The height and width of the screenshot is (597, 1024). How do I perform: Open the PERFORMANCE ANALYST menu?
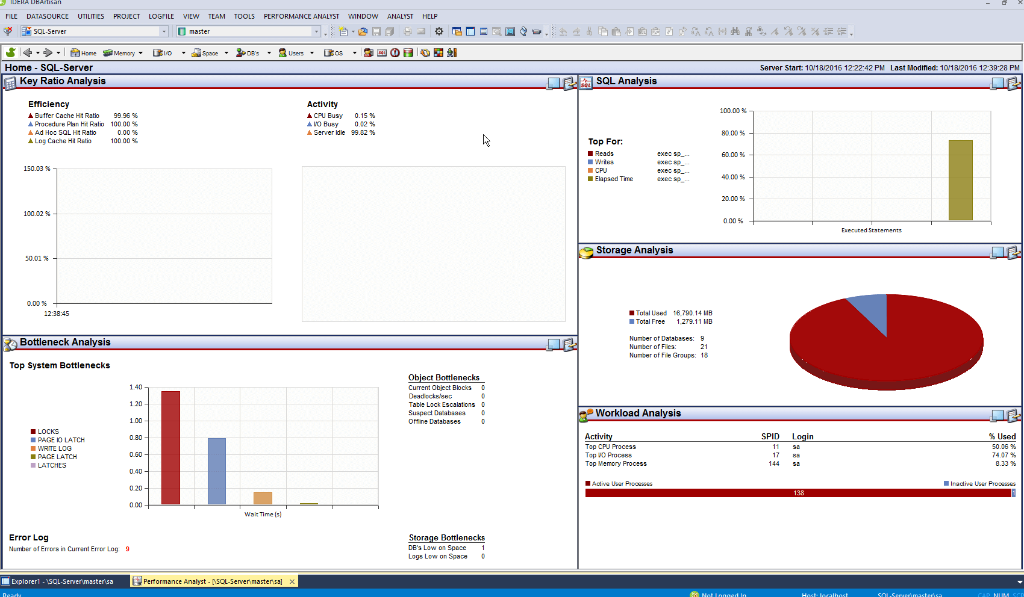(x=301, y=16)
